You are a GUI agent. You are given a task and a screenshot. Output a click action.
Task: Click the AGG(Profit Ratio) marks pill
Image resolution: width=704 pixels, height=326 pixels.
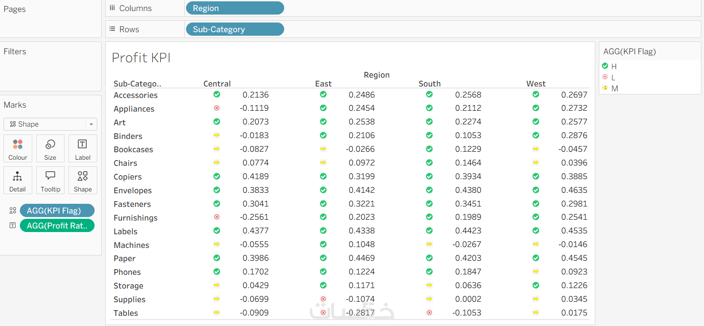tap(57, 225)
